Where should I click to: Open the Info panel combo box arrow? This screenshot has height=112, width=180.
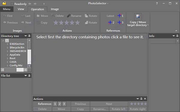pyautogui.click(x=178, y=41)
